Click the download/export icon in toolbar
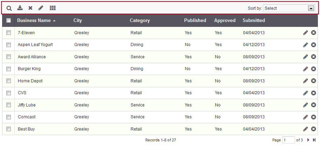Viewport: 320px width, 148px height. [x=20, y=8]
